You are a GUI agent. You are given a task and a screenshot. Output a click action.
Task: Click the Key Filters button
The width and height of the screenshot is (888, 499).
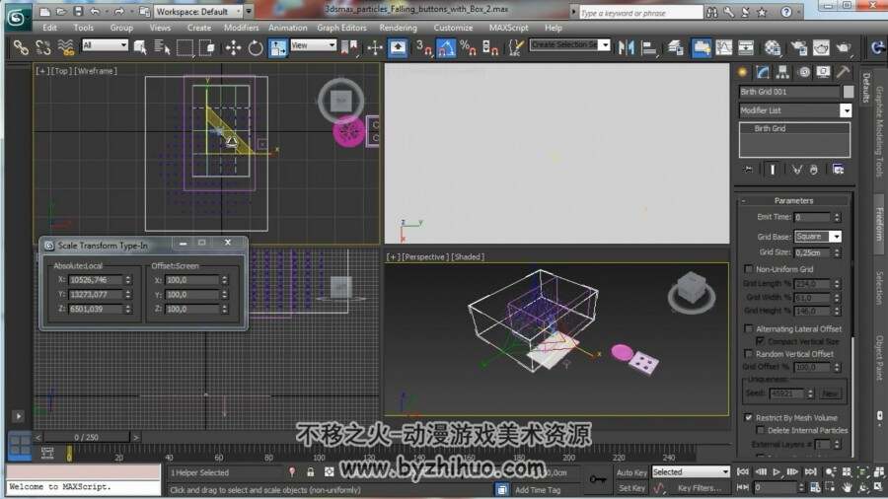[x=699, y=488]
